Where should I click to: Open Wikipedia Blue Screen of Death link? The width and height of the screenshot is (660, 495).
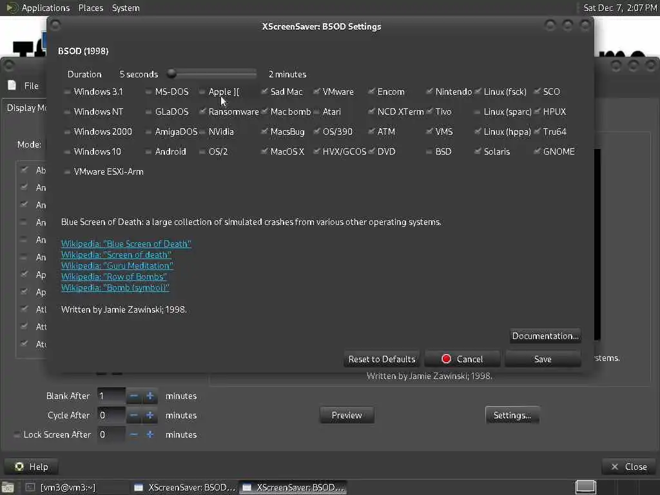click(126, 244)
